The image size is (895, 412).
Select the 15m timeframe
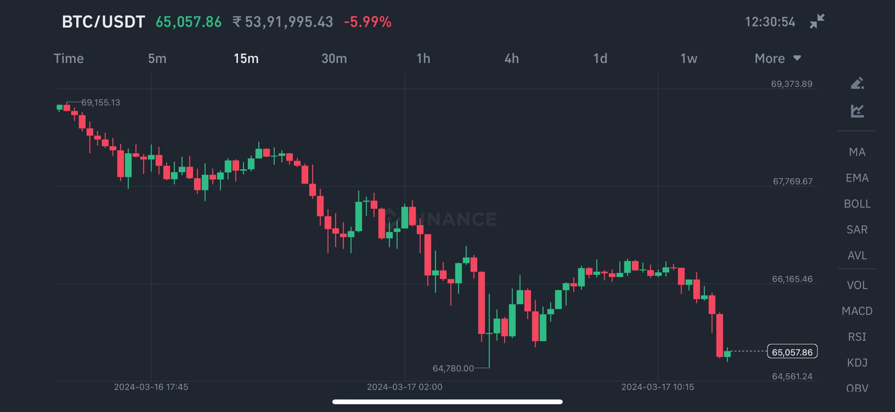245,58
